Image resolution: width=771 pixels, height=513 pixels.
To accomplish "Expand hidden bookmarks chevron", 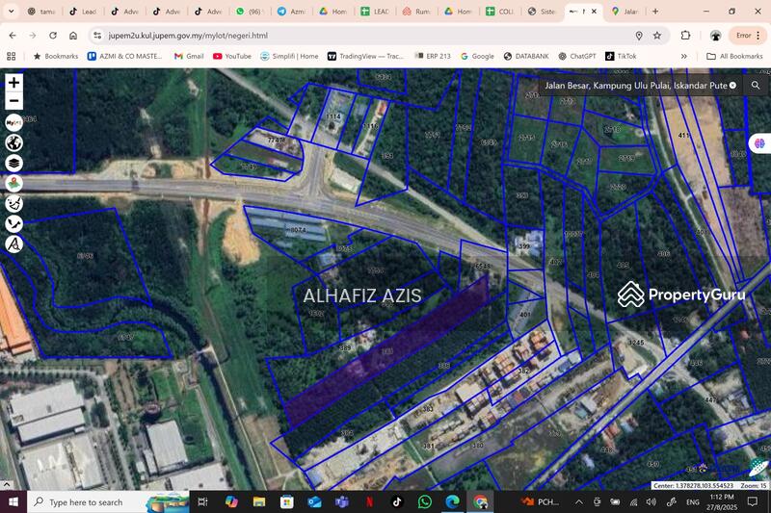I will click(684, 57).
